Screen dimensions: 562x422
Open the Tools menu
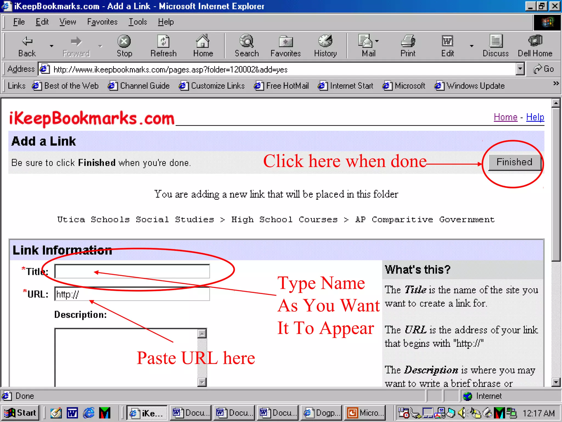coord(138,22)
